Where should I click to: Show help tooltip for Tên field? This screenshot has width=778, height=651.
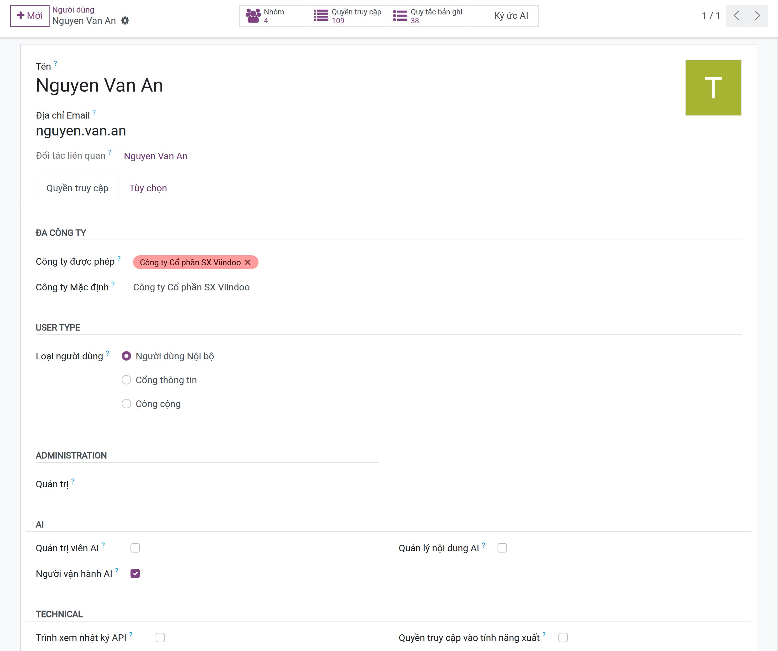(x=55, y=63)
